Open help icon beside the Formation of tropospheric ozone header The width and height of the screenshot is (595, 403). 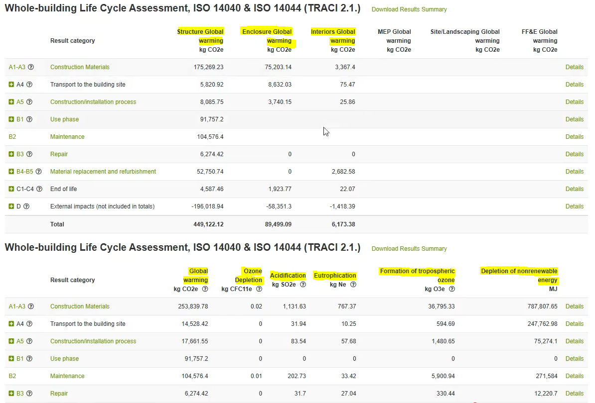(x=451, y=289)
